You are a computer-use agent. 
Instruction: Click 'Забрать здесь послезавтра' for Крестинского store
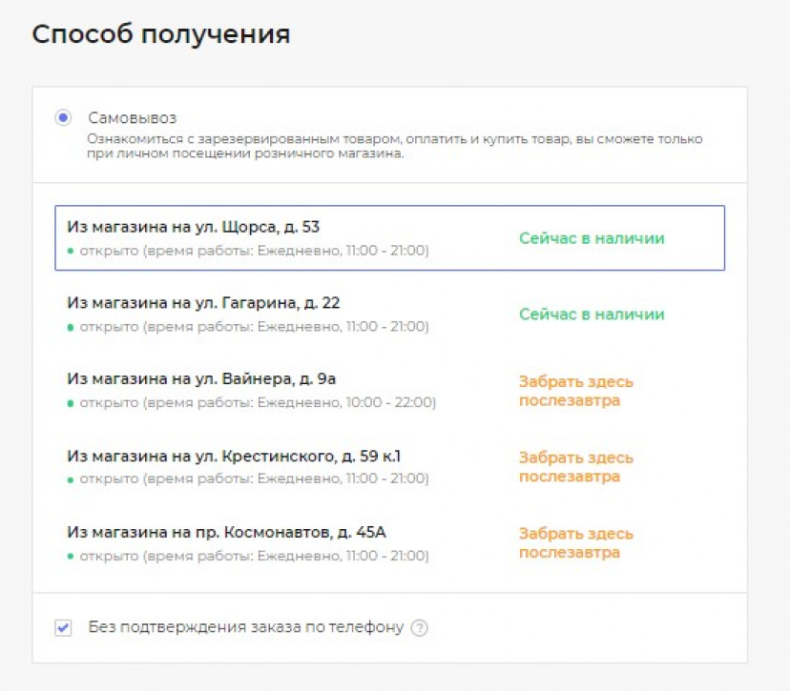[x=576, y=467]
